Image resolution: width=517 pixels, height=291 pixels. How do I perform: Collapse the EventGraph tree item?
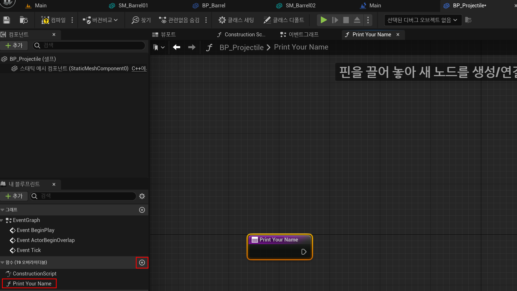coord(2,220)
